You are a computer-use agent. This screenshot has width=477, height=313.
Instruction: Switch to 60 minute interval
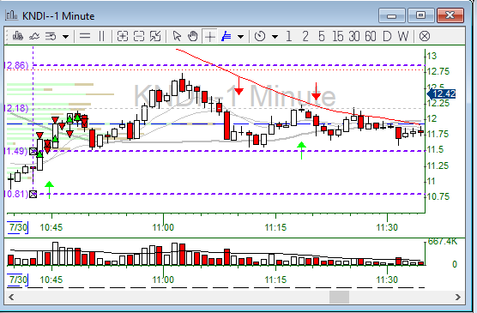(371, 37)
